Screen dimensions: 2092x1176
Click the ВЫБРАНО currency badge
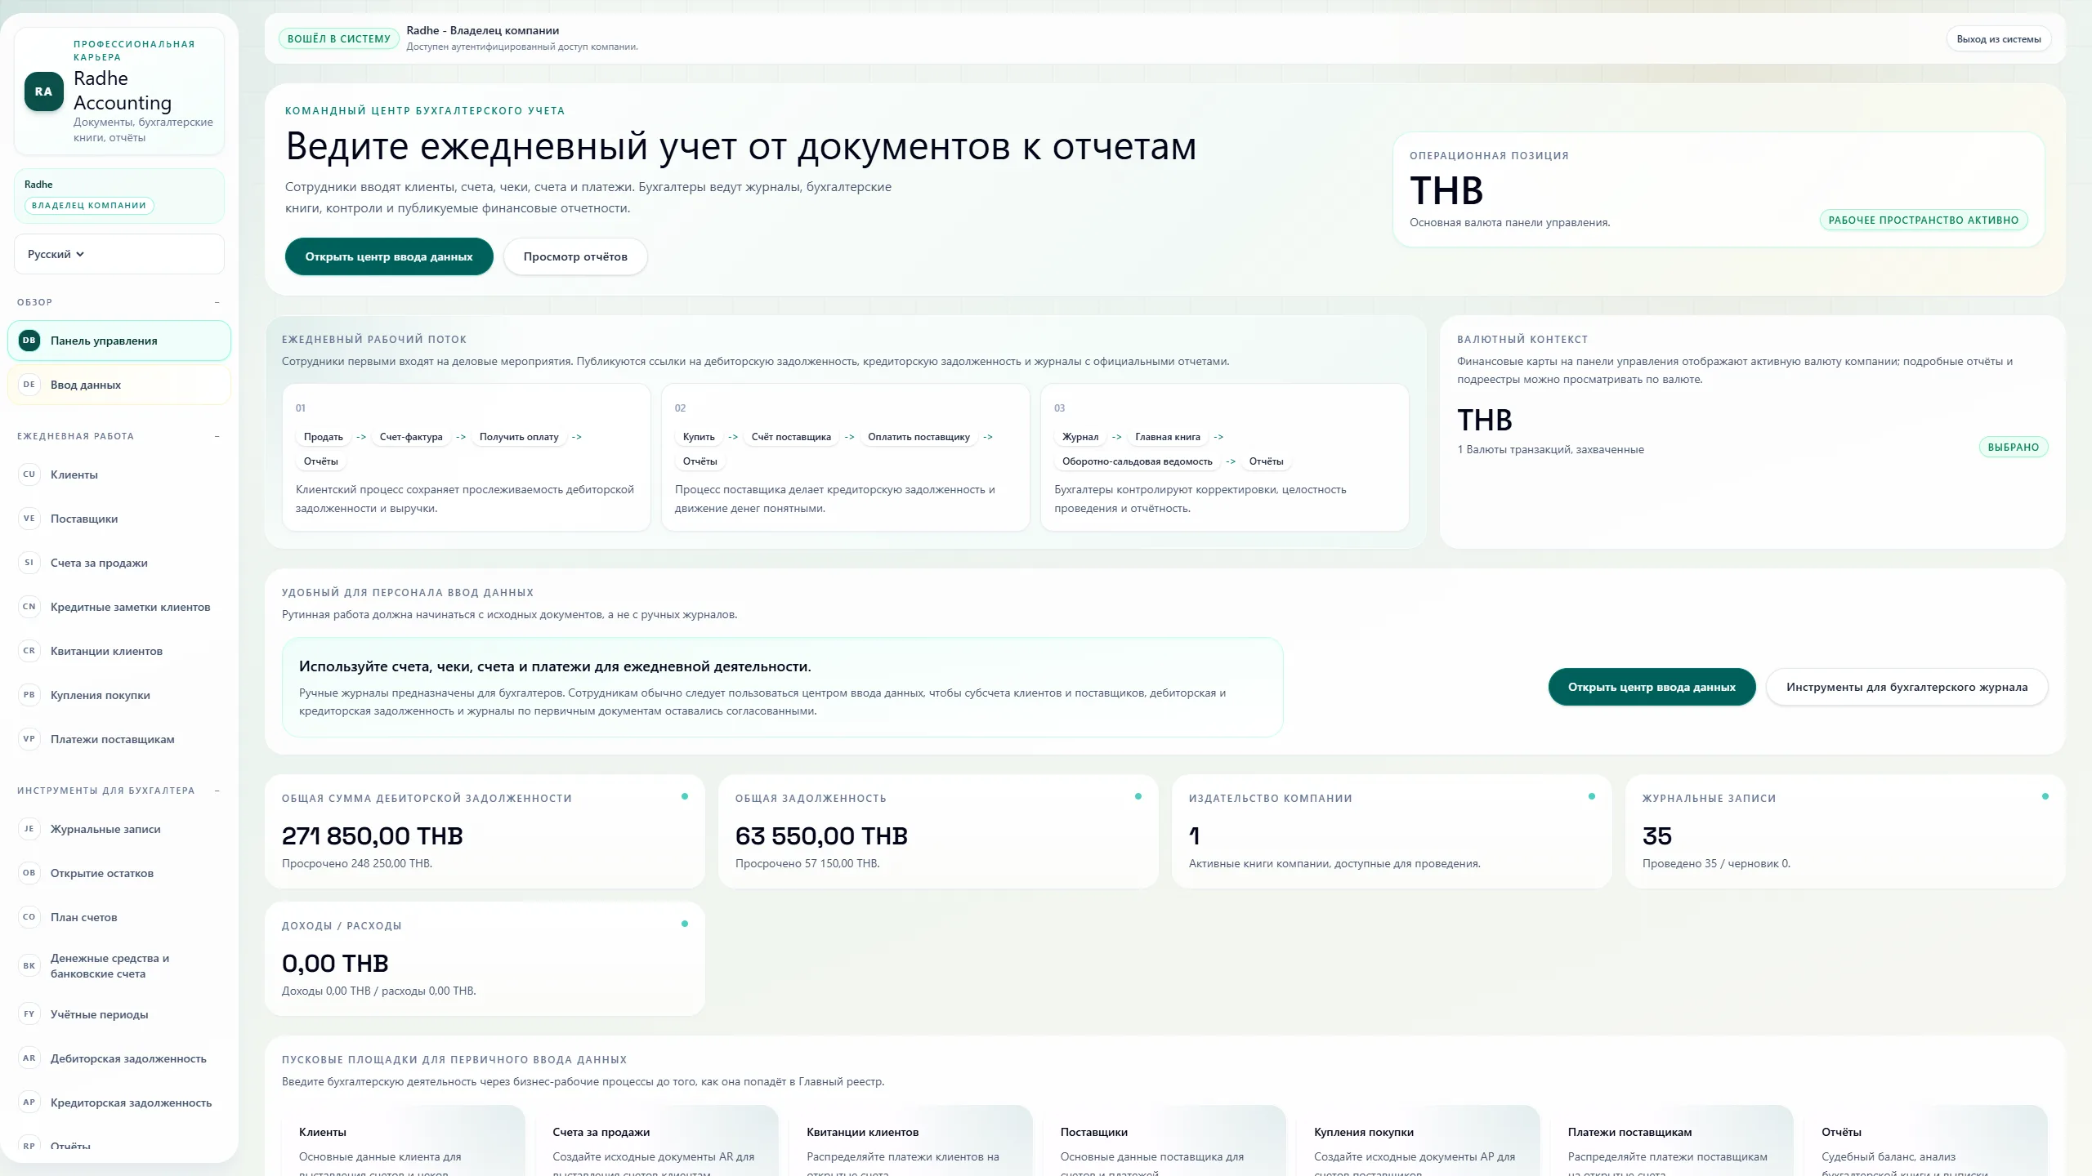2013,448
